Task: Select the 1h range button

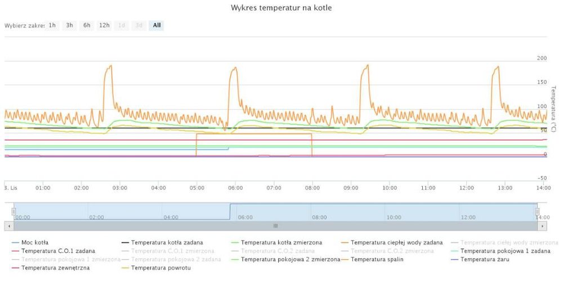Action: coord(52,25)
